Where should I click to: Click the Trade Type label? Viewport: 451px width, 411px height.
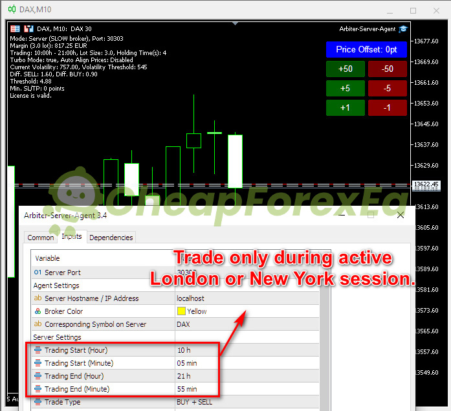(62, 402)
